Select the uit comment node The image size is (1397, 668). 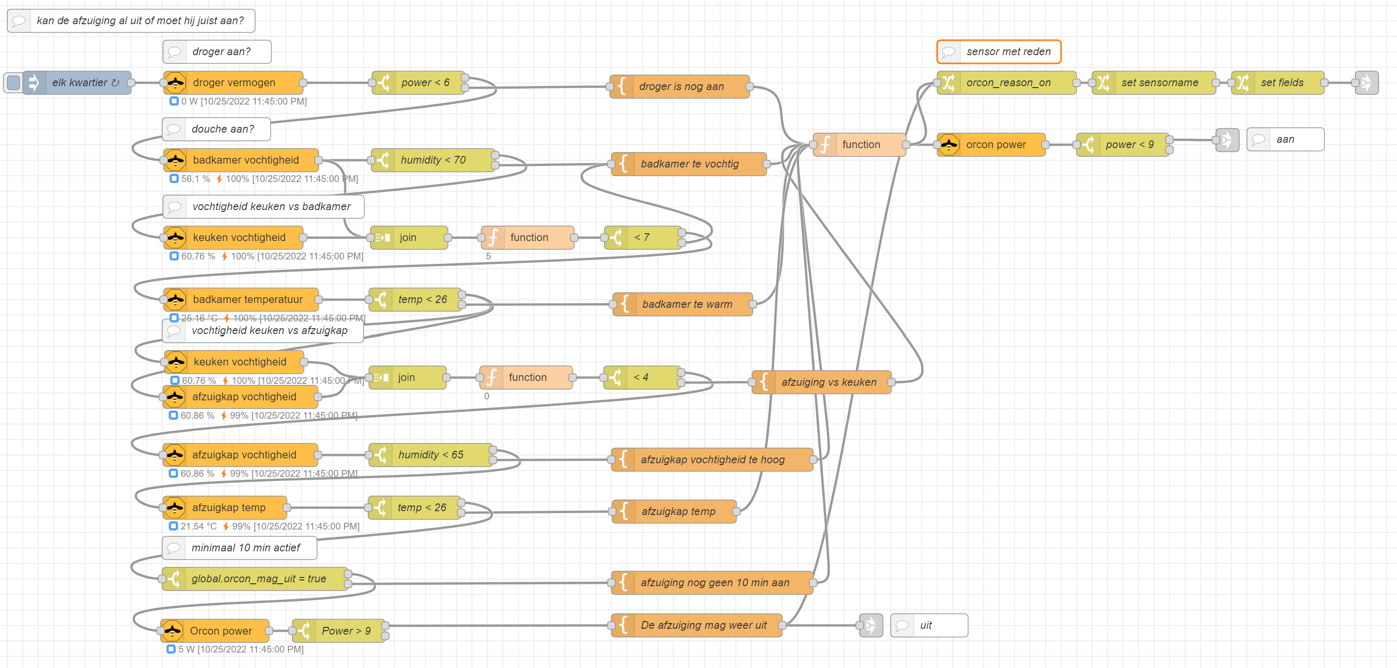[929, 625]
